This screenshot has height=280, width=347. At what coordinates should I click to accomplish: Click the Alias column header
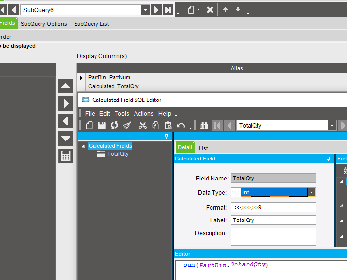pyautogui.click(x=236, y=68)
